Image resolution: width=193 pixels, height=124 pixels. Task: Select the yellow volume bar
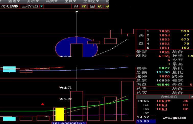(x=60, y=114)
